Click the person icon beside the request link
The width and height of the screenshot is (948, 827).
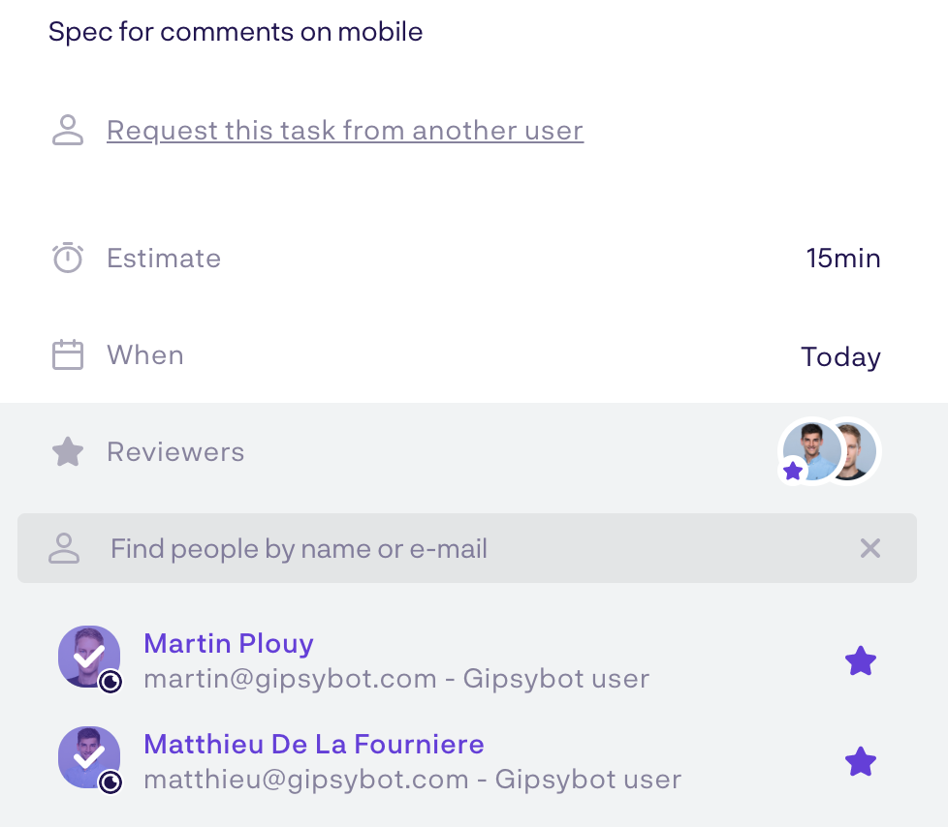[67, 130]
